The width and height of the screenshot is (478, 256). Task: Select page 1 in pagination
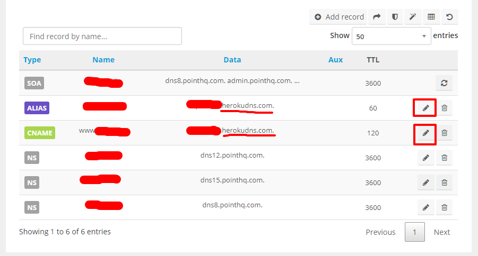[414, 232]
